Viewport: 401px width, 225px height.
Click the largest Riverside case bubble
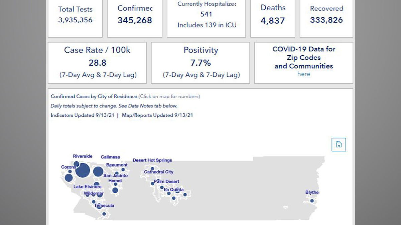click(x=83, y=170)
